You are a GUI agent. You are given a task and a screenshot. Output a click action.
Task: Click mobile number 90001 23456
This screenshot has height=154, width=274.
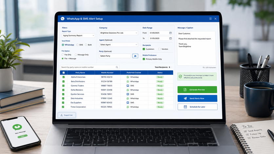107,90
